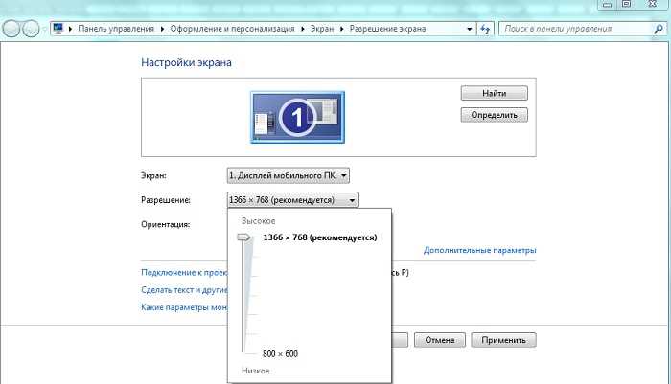Click the '800 × 600' slider label
The height and width of the screenshot is (384, 671).
280,354
